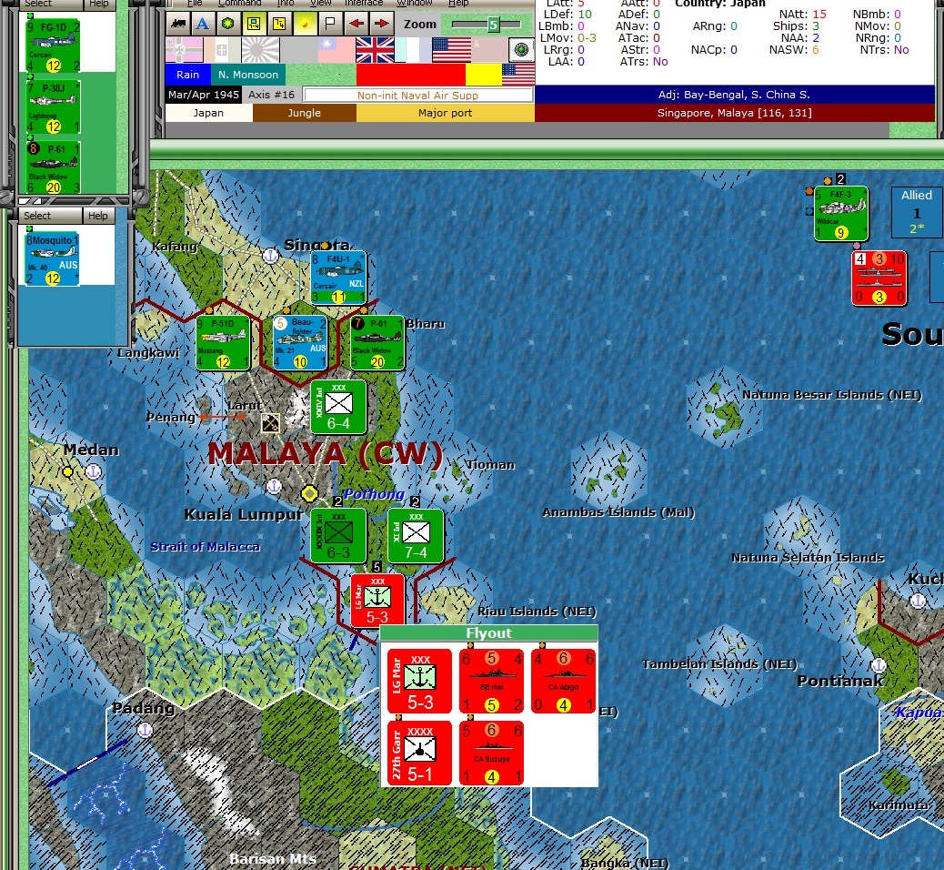The width and height of the screenshot is (944, 870).
Task: Select the FG-1D Corsair unit in side panel
Action: 53,46
